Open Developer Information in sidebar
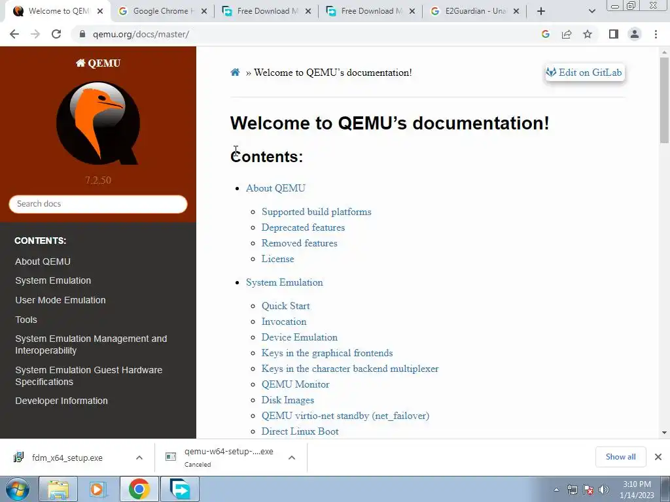This screenshot has height=502, width=670. coord(62,401)
